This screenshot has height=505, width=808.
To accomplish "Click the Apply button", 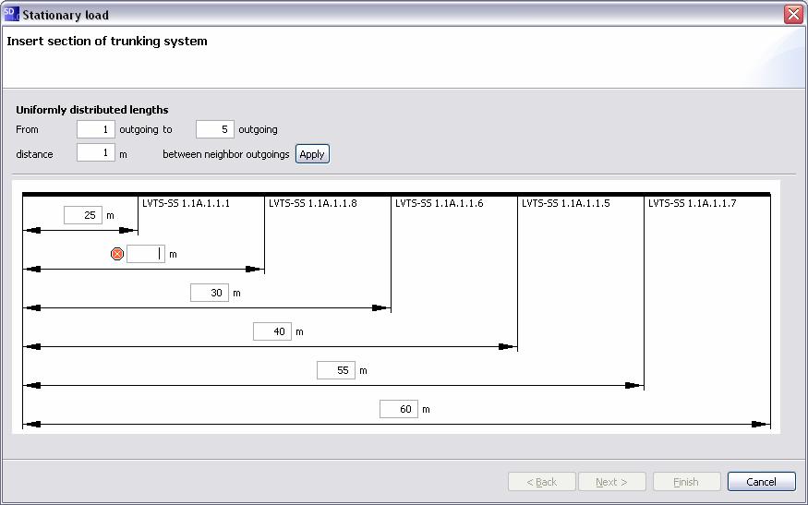I will [x=312, y=154].
